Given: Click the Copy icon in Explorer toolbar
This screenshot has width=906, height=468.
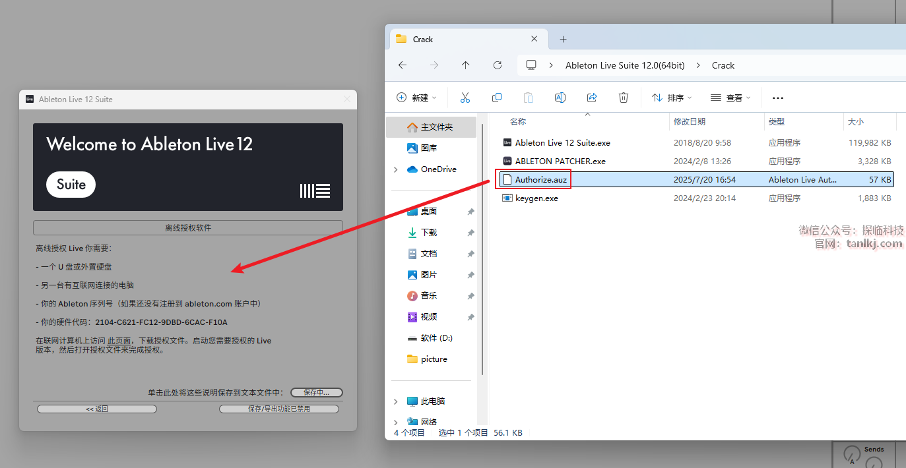Looking at the screenshot, I should [497, 98].
